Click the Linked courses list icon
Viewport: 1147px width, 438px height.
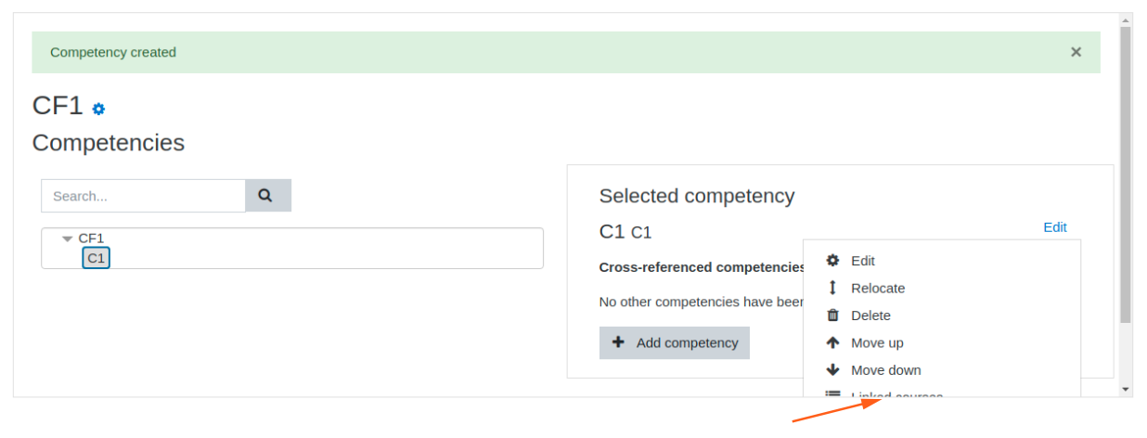coord(832,394)
